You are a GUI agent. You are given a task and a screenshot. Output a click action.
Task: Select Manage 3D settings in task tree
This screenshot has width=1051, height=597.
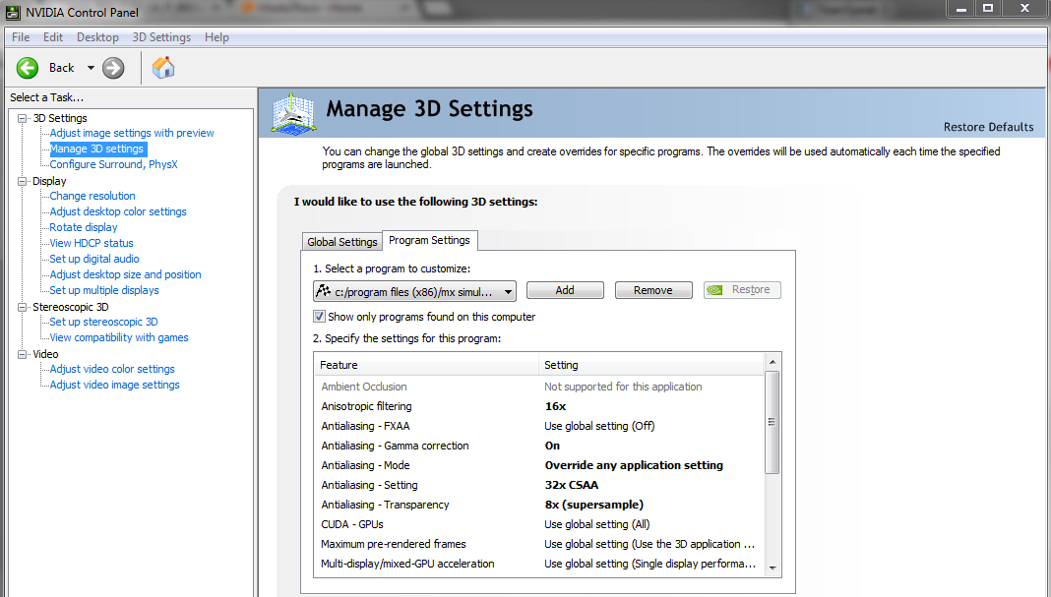click(x=97, y=149)
